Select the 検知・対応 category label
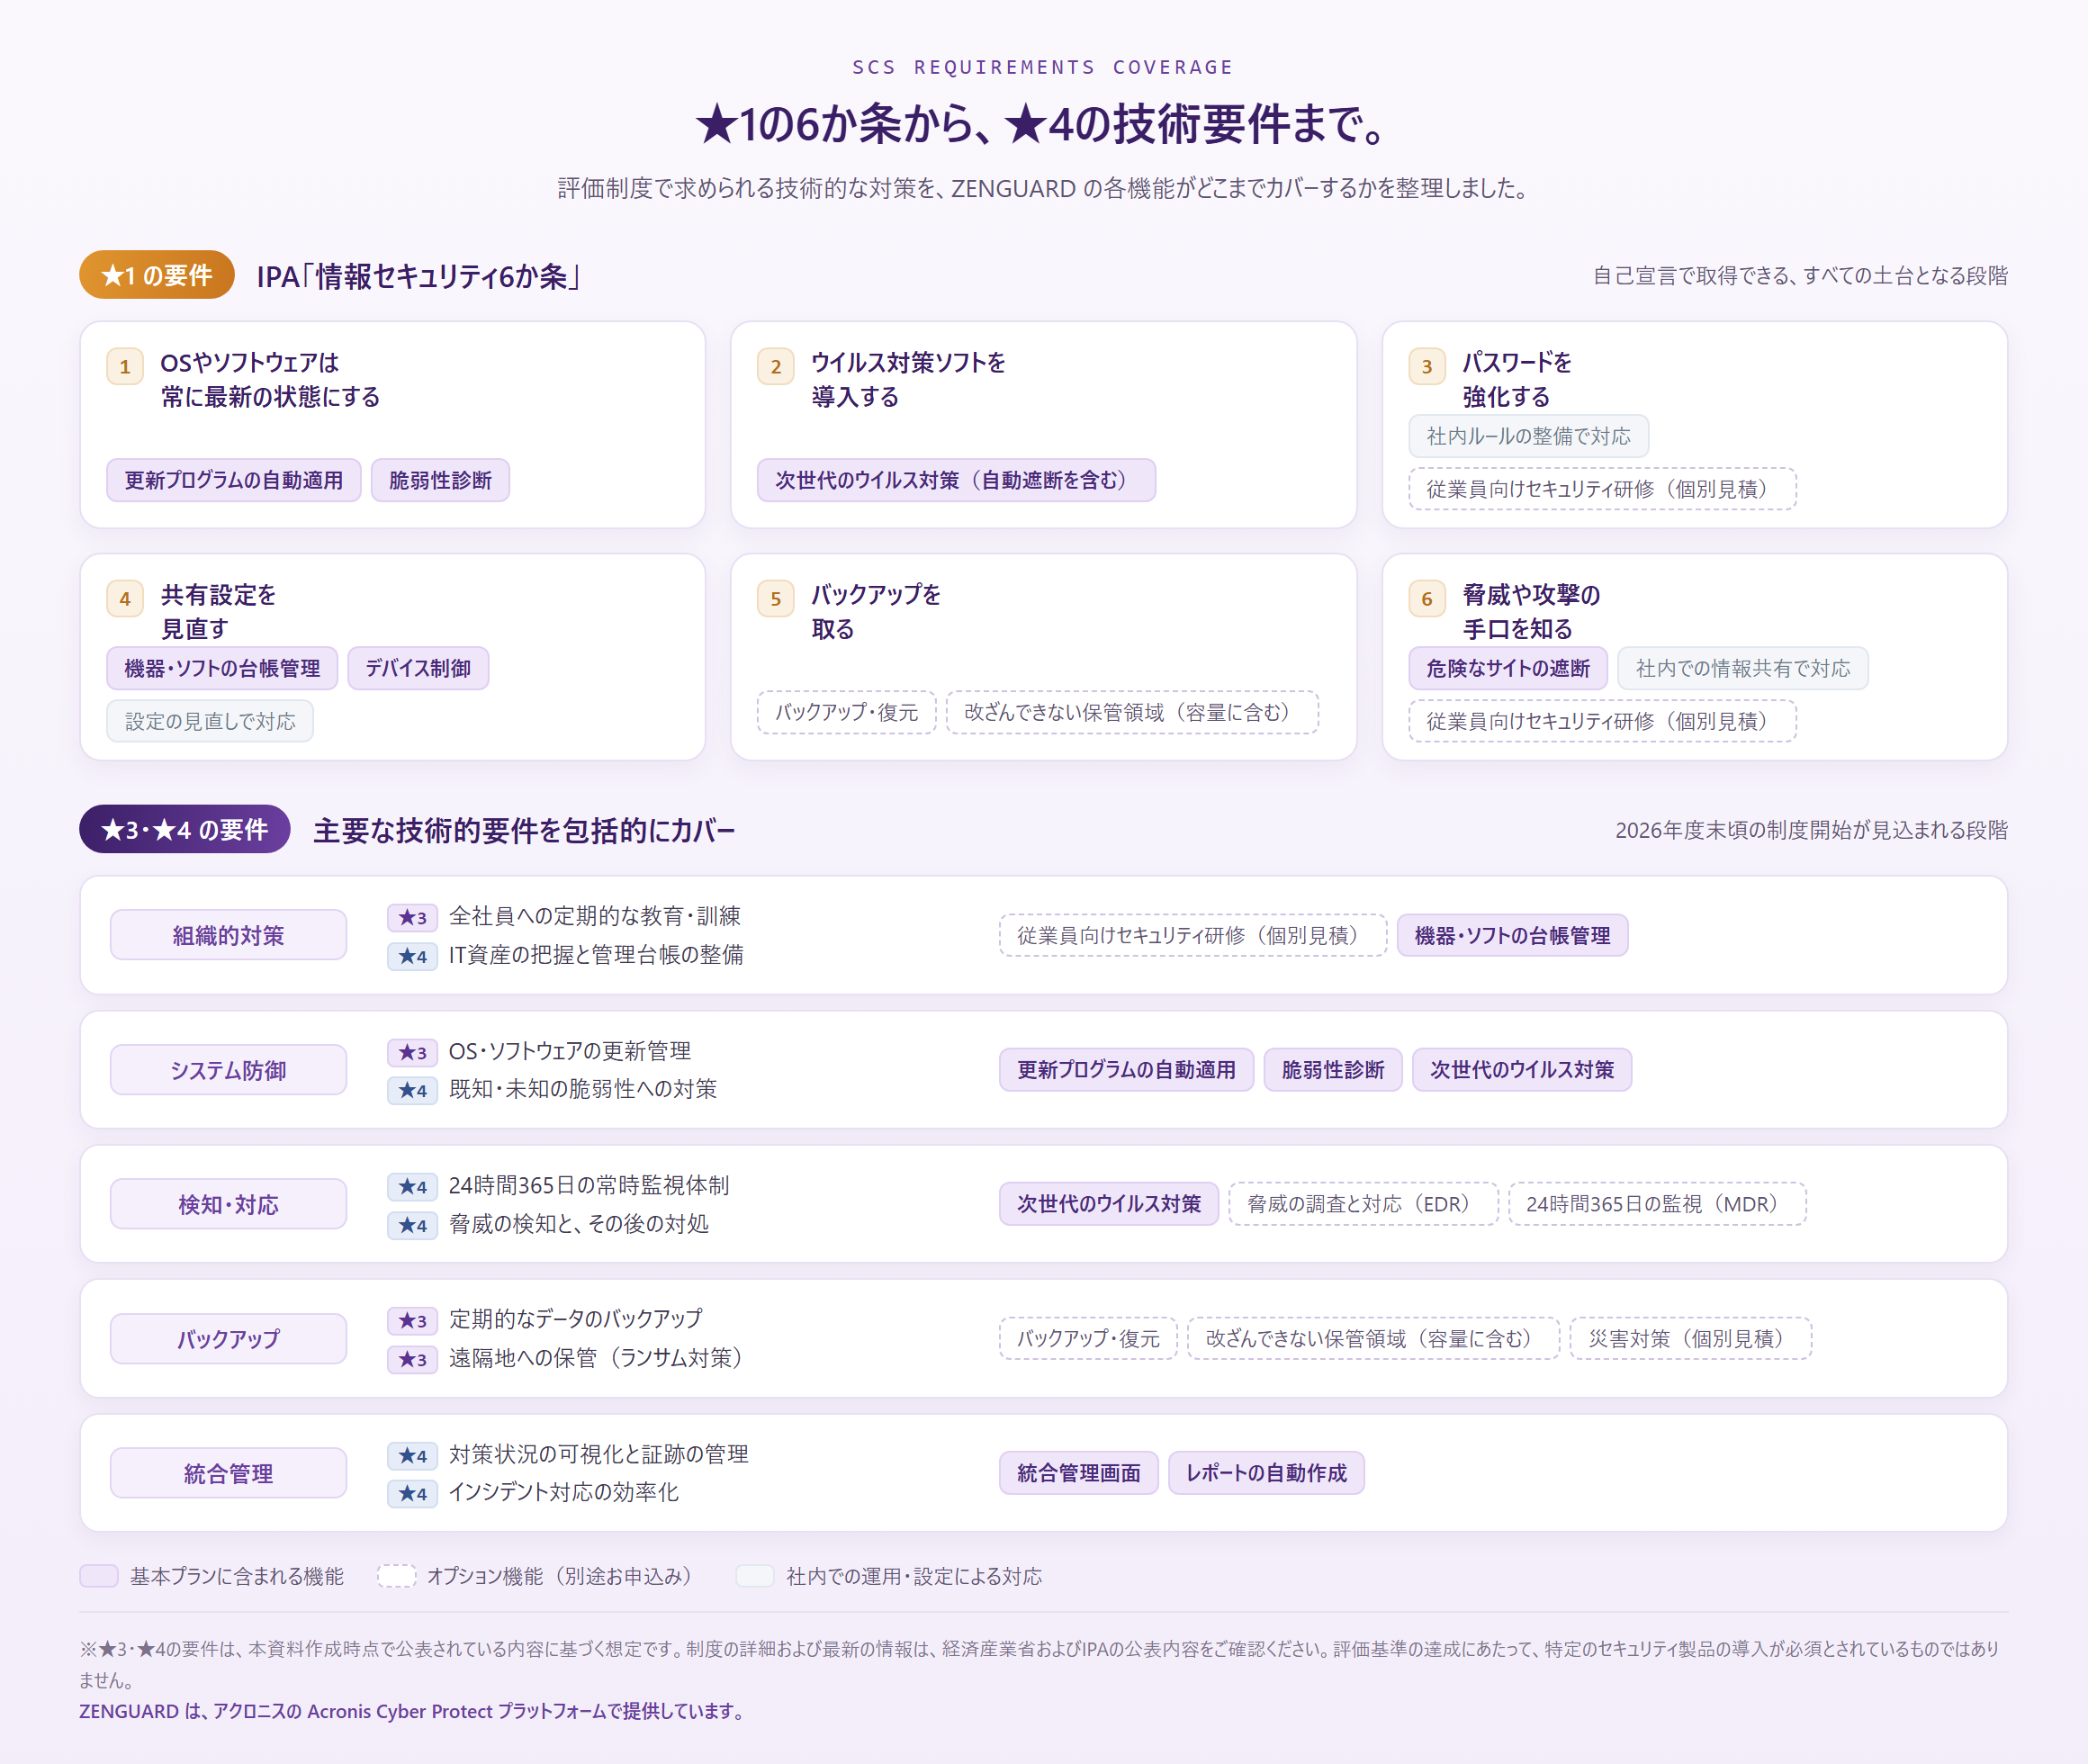This screenshot has width=2088, height=1764. [x=228, y=1204]
